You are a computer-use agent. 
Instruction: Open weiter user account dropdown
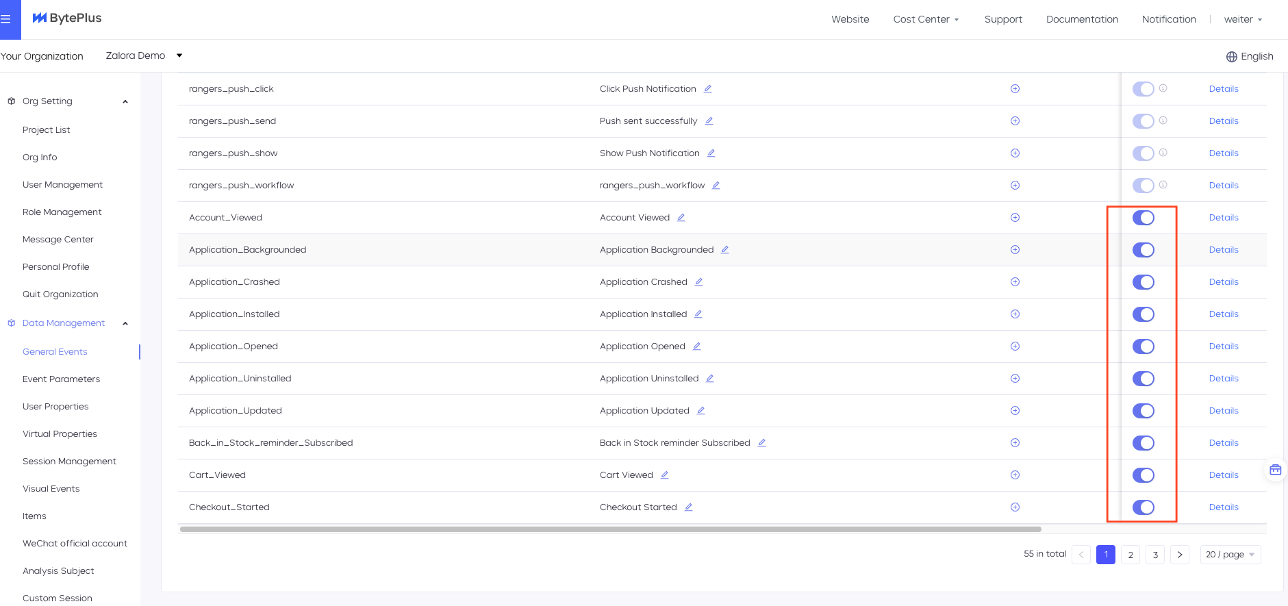(x=1243, y=19)
